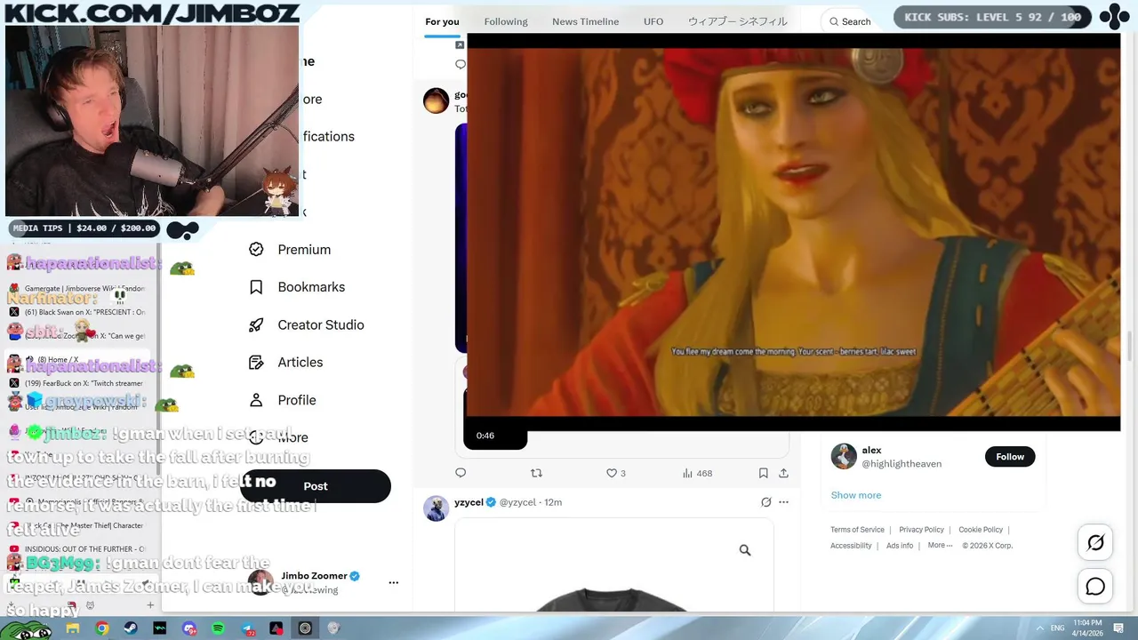
Task: Open Windows notification center icon
Action: click(x=1120, y=628)
